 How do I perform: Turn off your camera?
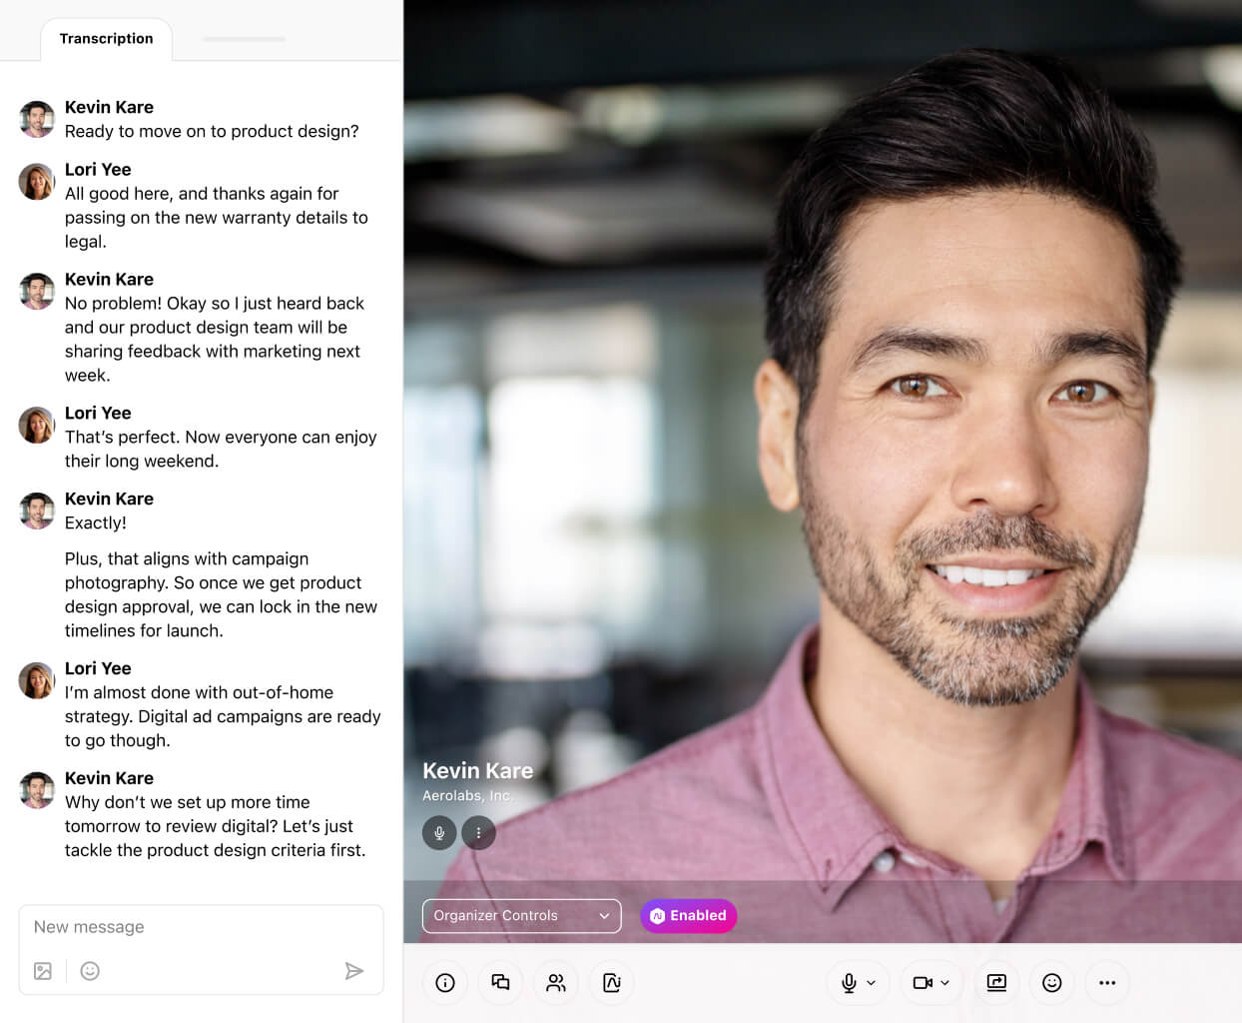tap(925, 982)
